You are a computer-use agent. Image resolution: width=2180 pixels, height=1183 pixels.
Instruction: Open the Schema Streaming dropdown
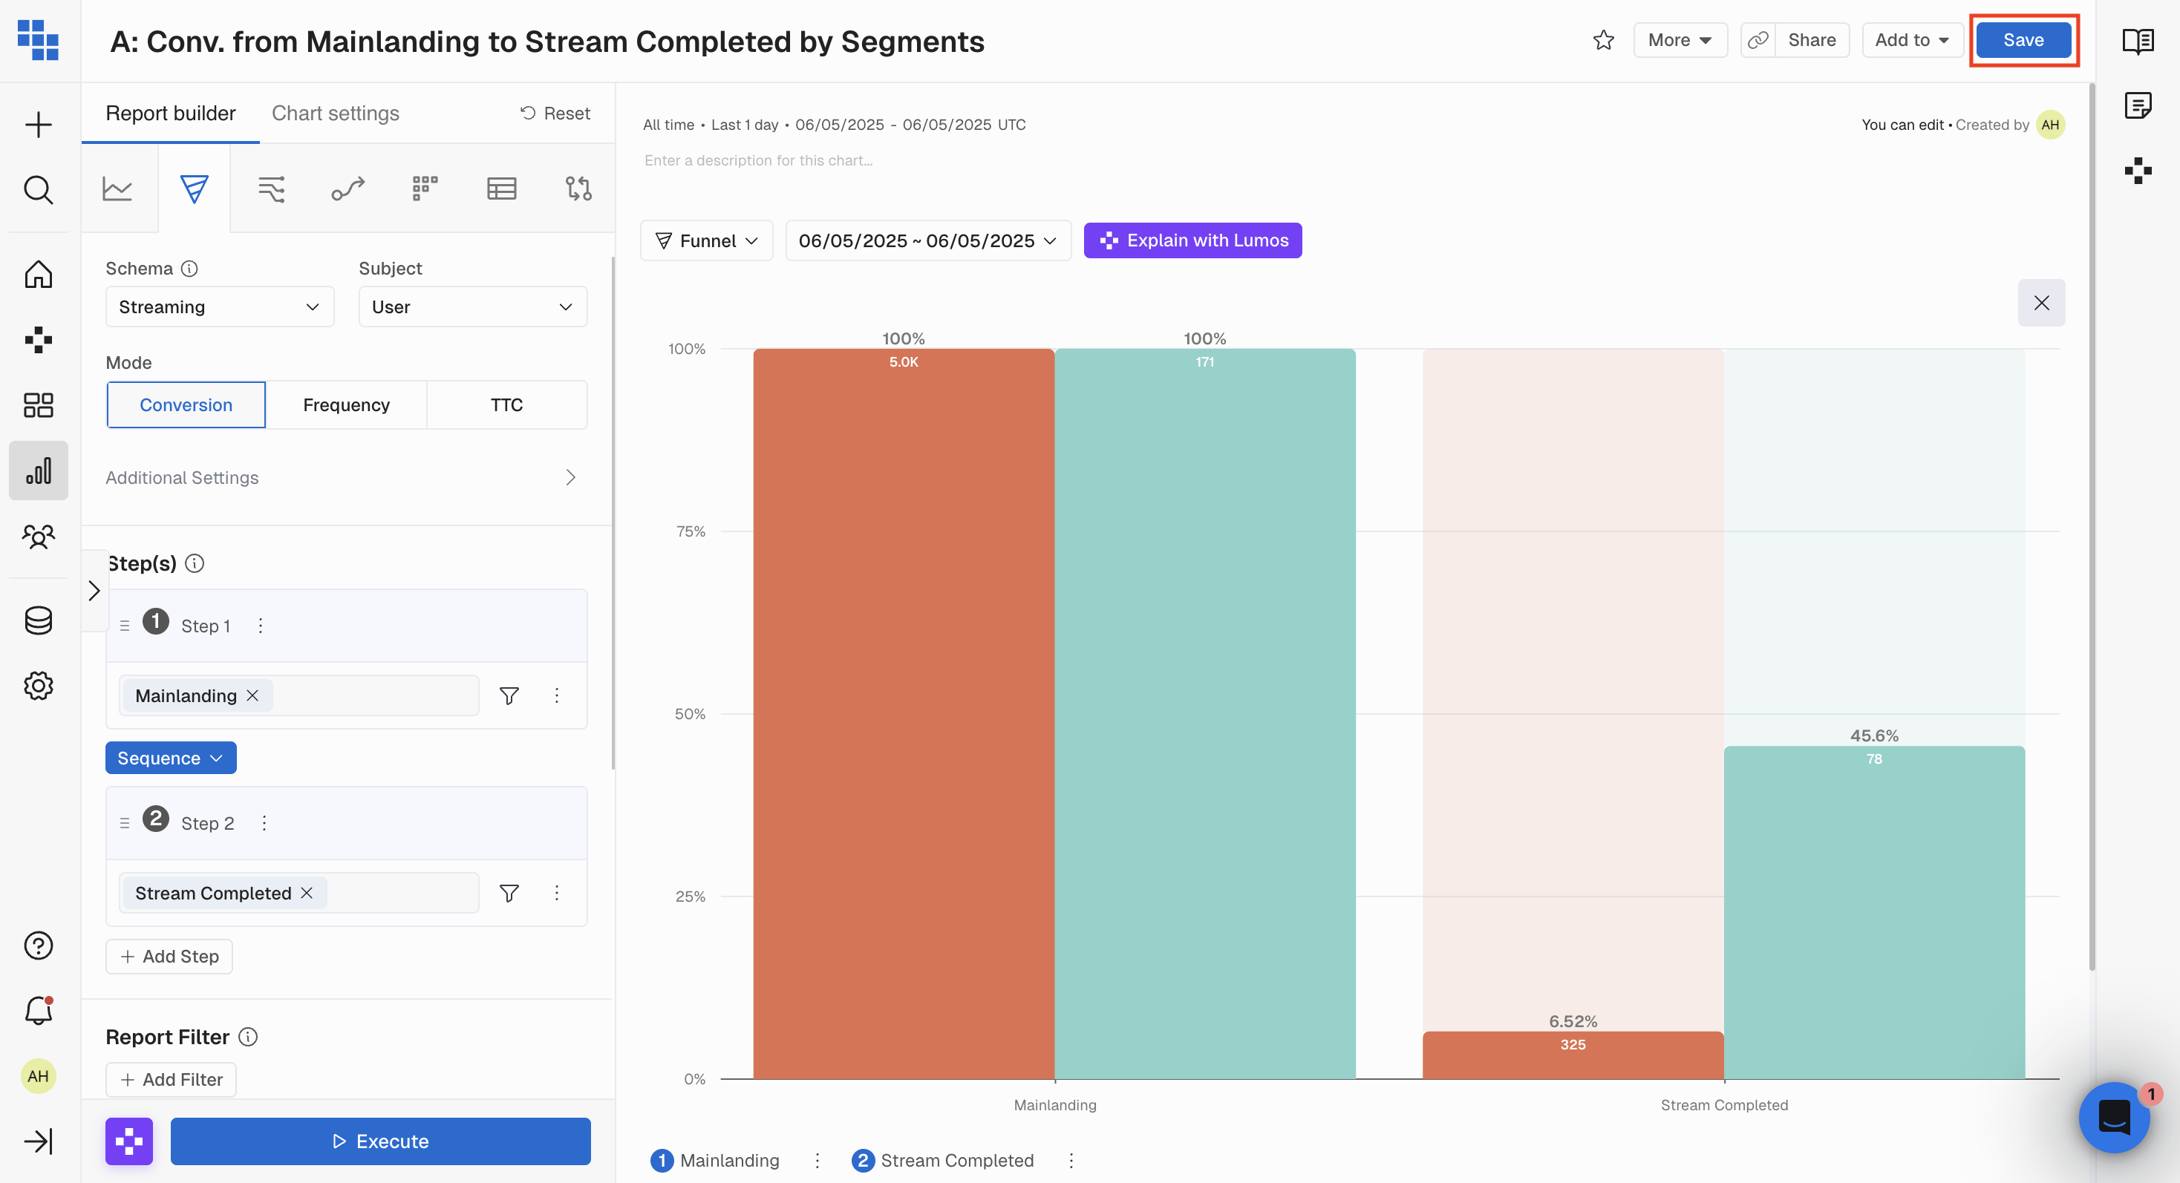[x=219, y=307]
